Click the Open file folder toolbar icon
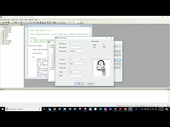Image resolution: width=170 pixels, height=127 pixels. (x=3, y=22)
